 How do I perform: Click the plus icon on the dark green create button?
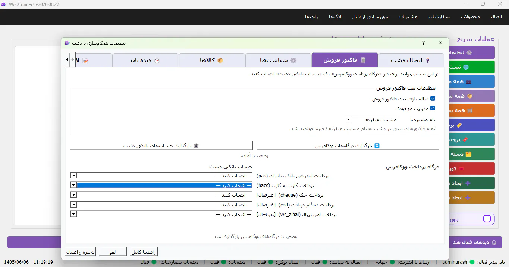pyautogui.click(x=468, y=183)
